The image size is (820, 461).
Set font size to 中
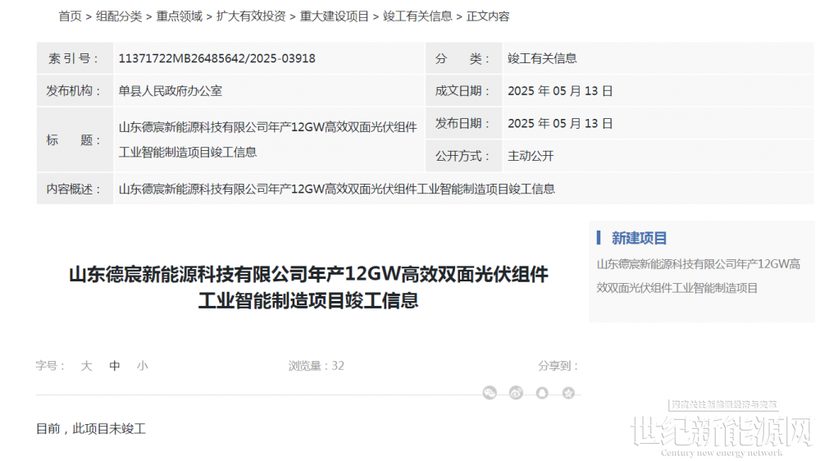point(115,366)
